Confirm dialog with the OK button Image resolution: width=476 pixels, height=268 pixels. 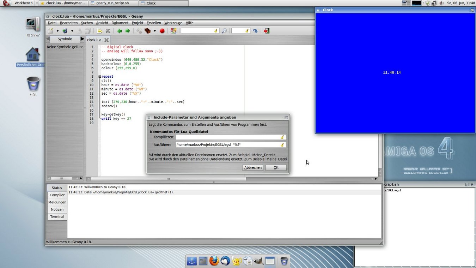(276, 168)
